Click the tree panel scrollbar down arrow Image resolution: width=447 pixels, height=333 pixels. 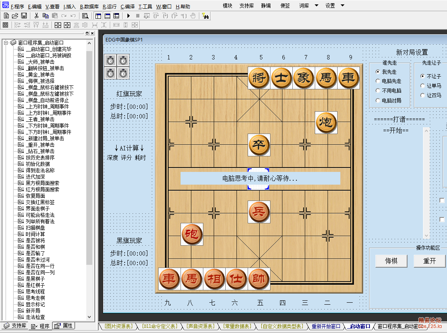89,317
